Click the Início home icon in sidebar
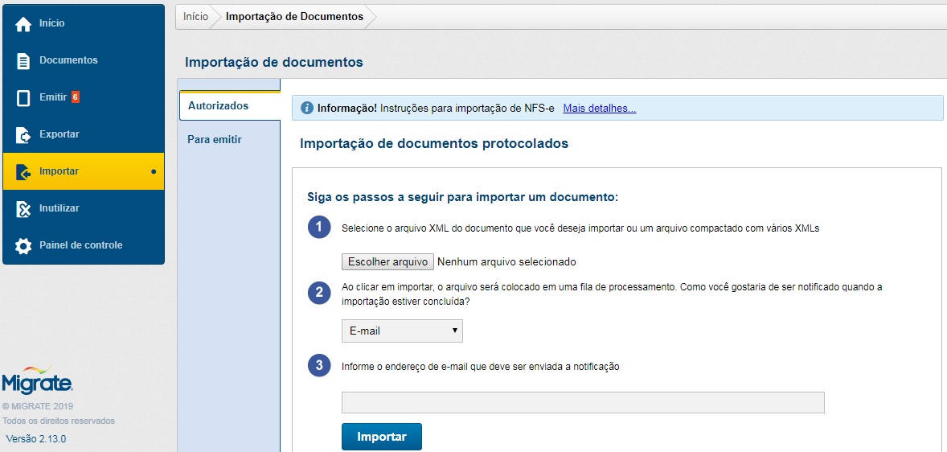Screen dimensions: 947x452 click(23, 24)
